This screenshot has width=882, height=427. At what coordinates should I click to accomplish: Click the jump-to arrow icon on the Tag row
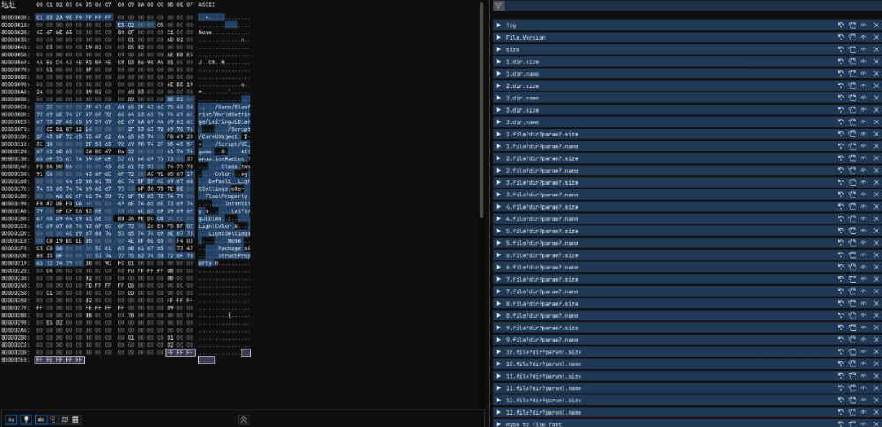coord(841,26)
